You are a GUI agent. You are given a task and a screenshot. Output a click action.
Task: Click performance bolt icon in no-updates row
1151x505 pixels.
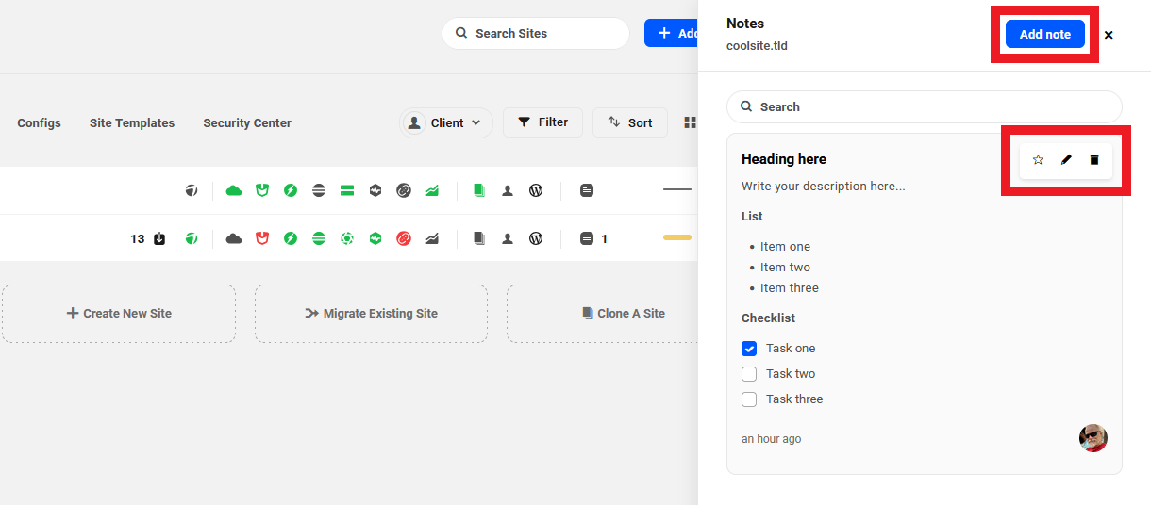[291, 190]
